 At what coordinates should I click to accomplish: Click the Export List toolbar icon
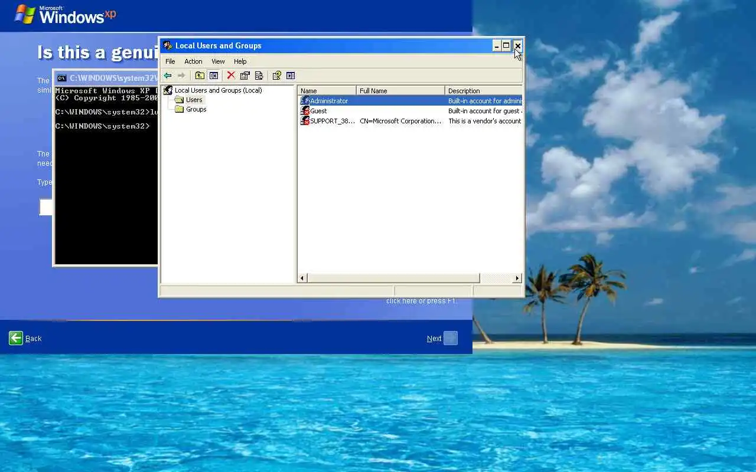click(x=259, y=76)
